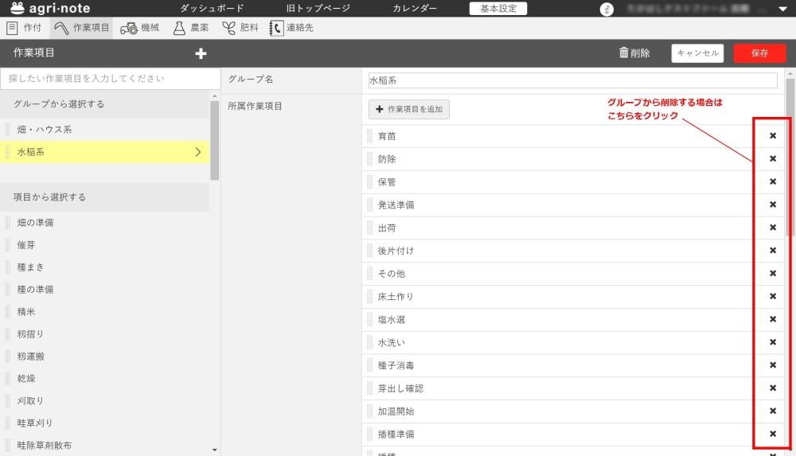The height and width of the screenshot is (456, 796).
Task: Expand the 水稲系 group arrow
Action: pyautogui.click(x=198, y=152)
